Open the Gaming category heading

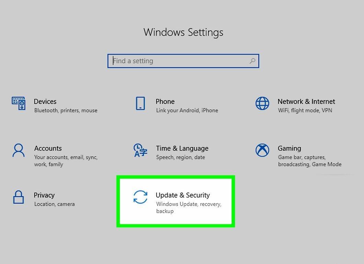coord(289,148)
